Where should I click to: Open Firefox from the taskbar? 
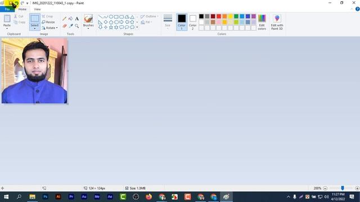[148, 197]
